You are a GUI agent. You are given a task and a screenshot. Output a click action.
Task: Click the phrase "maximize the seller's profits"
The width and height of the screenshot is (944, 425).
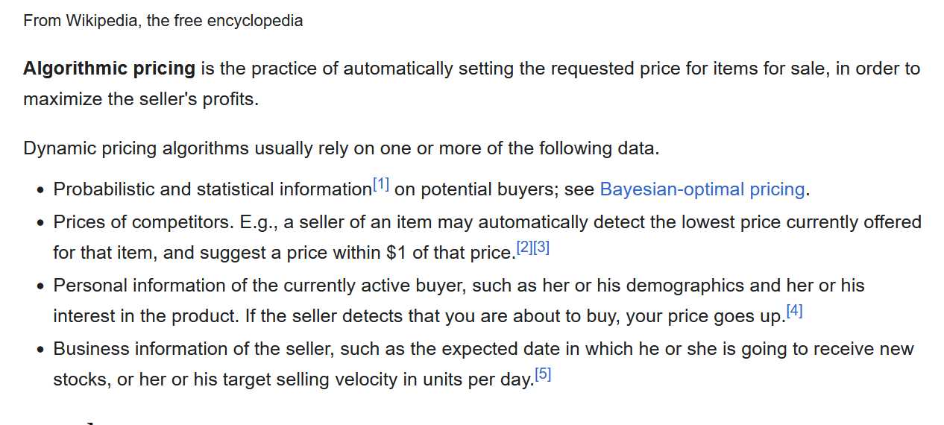(140, 98)
